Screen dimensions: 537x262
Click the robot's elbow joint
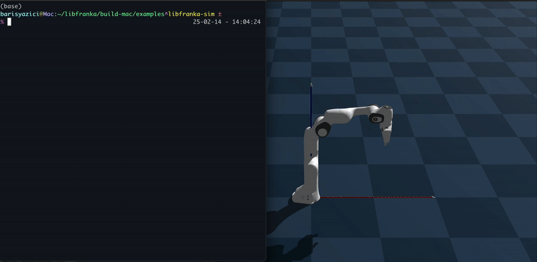coord(322,130)
